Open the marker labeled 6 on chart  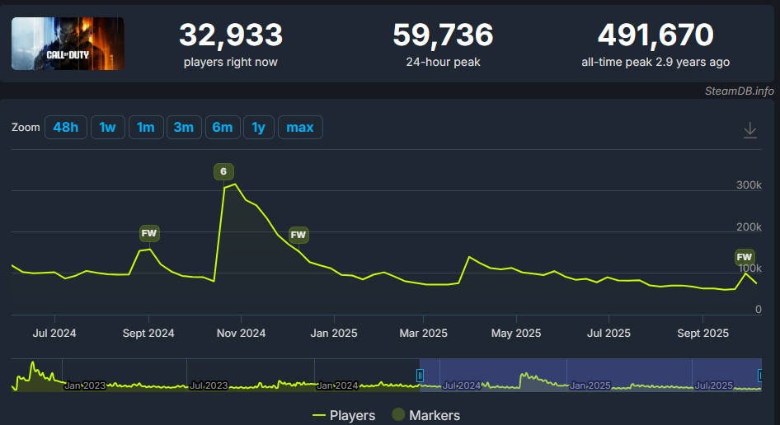223,171
